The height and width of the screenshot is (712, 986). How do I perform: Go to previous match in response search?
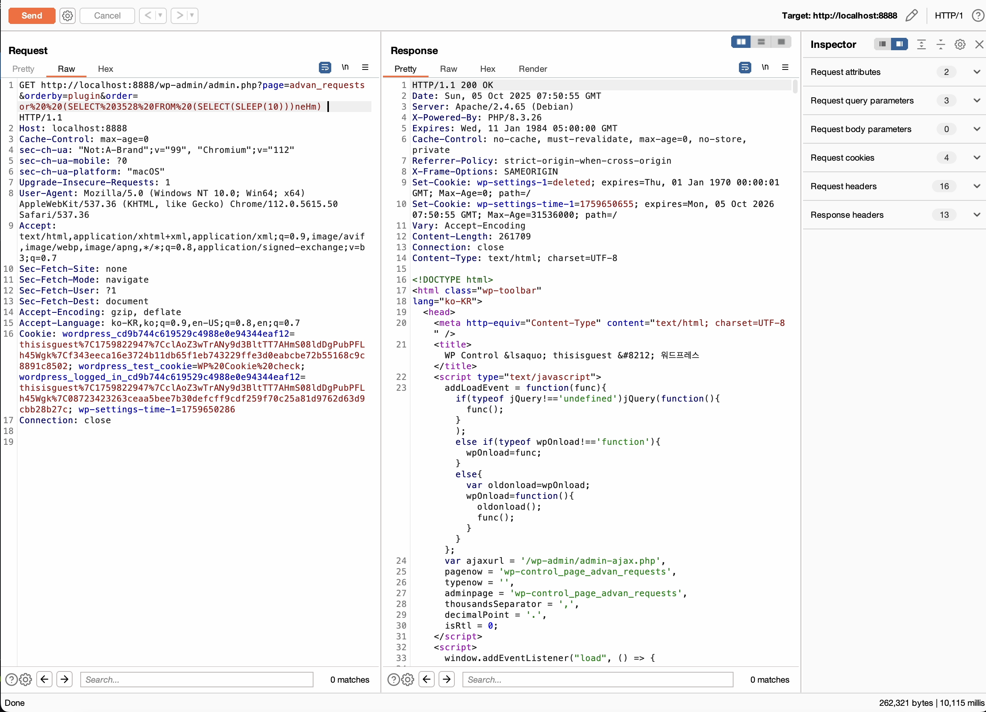click(427, 679)
